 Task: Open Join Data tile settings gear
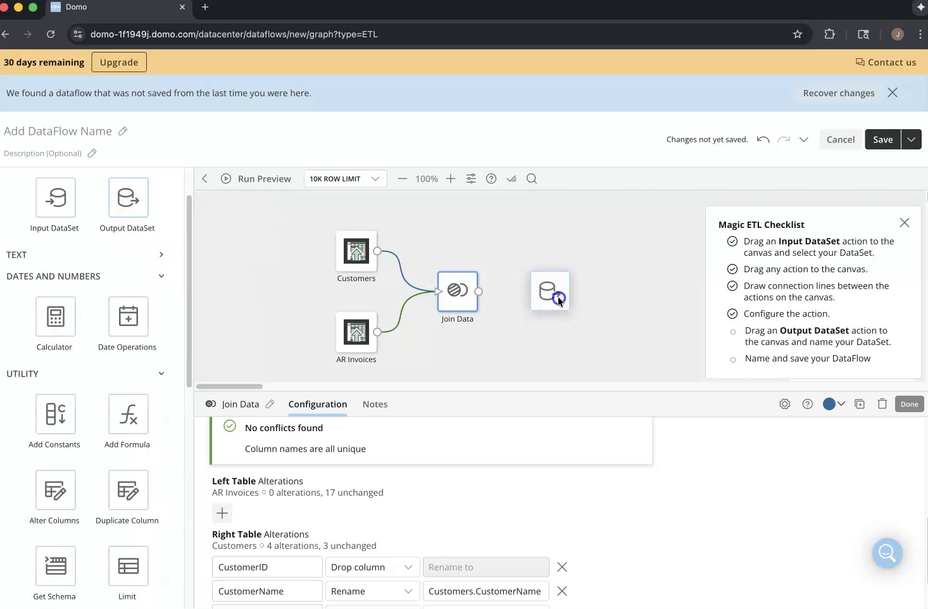click(785, 404)
